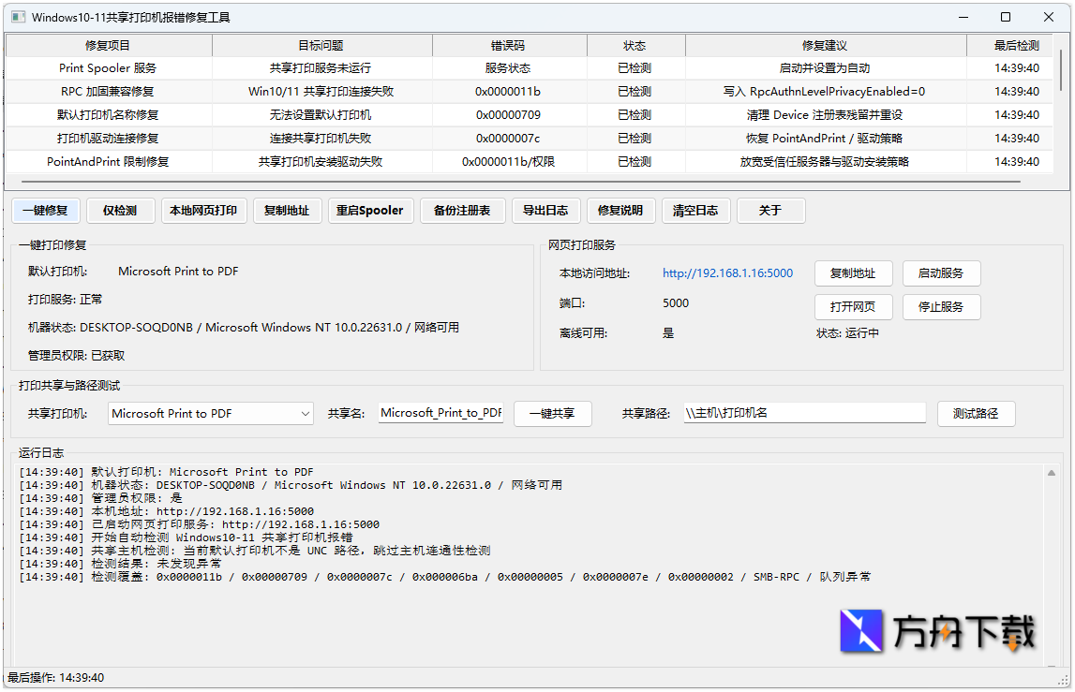Maximize the repair tool window
Image resolution: width=1075 pixels, height=692 pixels.
coord(1006,17)
